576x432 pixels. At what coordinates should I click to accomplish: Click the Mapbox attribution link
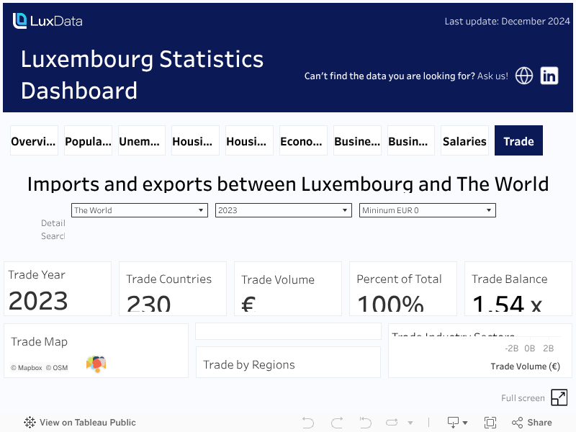coord(27,368)
